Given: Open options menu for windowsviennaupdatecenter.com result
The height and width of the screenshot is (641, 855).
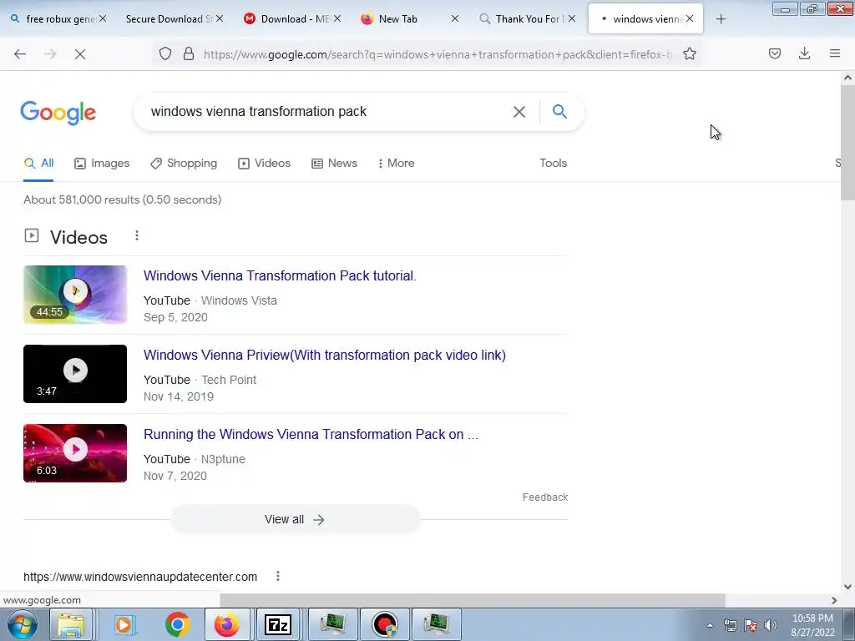Looking at the screenshot, I should pos(278,576).
